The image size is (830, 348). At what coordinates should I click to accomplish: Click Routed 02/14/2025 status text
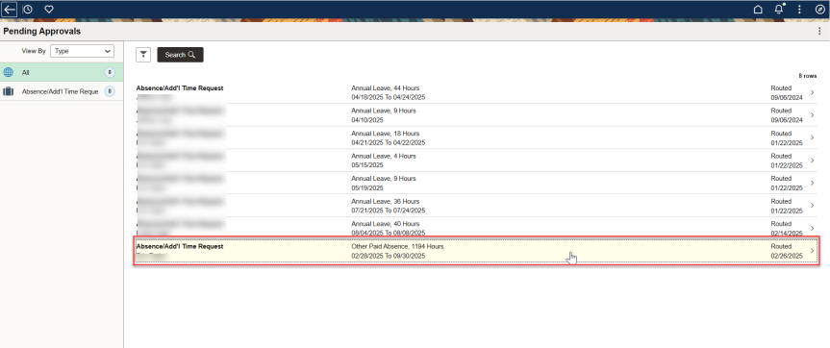[787, 229]
